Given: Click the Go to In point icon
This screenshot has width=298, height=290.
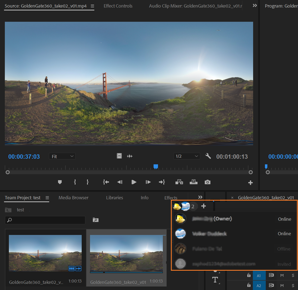Looking at the screenshot, I should point(106,182).
